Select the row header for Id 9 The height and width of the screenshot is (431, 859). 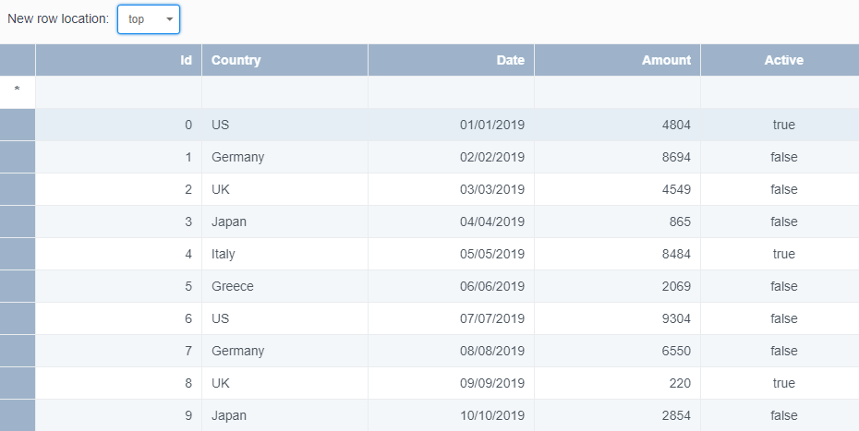point(18,415)
